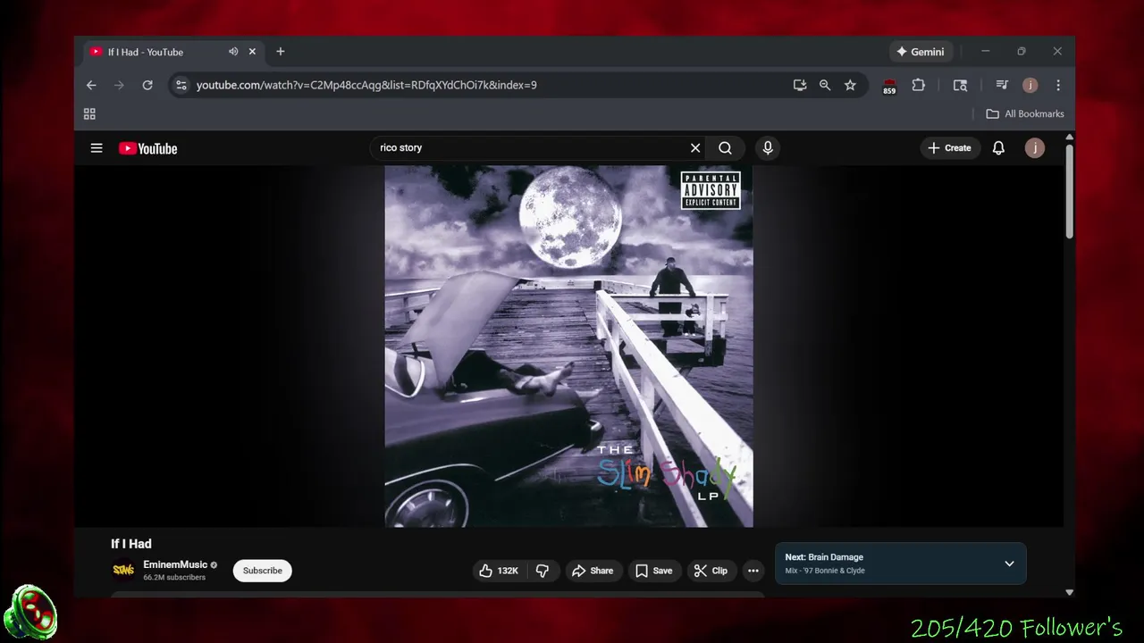Subscribe to EminemMusic channel
This screenshot has height=643, width=1144.
click(263, 571)
